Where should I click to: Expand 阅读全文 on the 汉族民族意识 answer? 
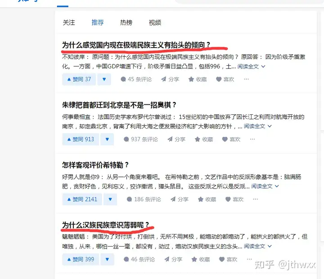coord(257,246)
